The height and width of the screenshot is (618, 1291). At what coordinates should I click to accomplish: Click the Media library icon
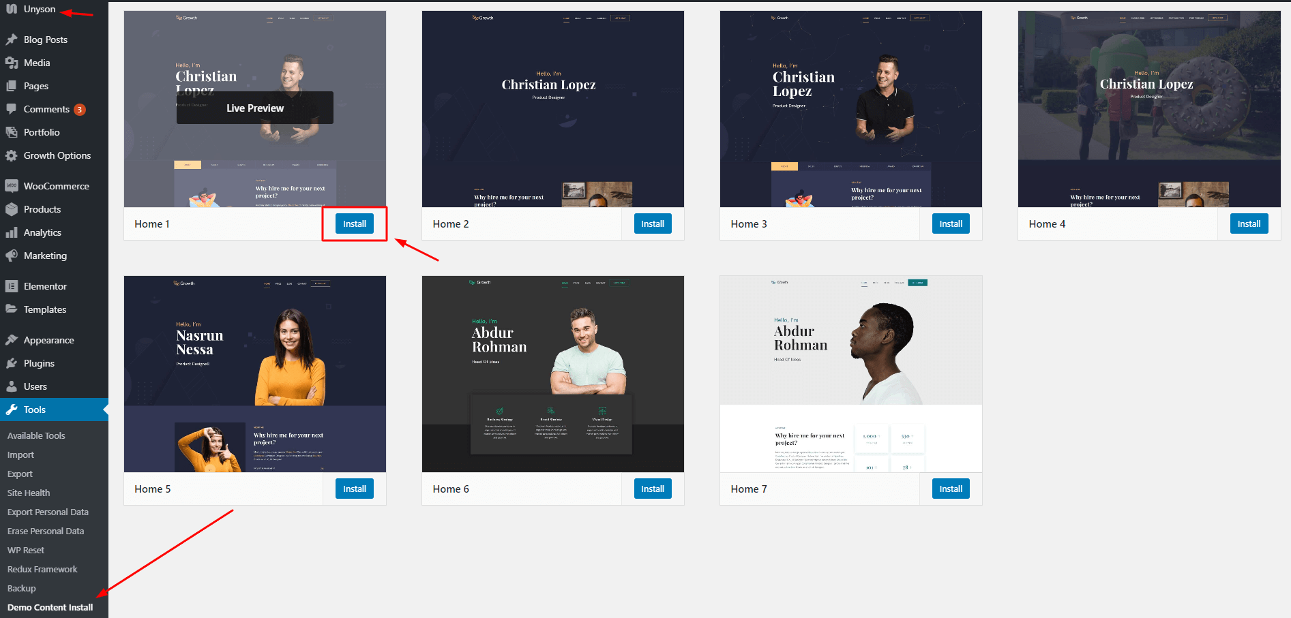12,63
